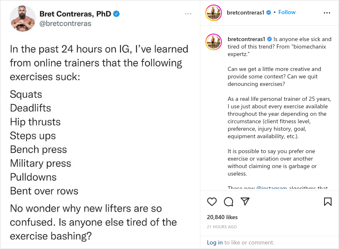Open the tweet's three-dot more menu
This screenshot has width=339, height=249.
(x=188, y=14)
